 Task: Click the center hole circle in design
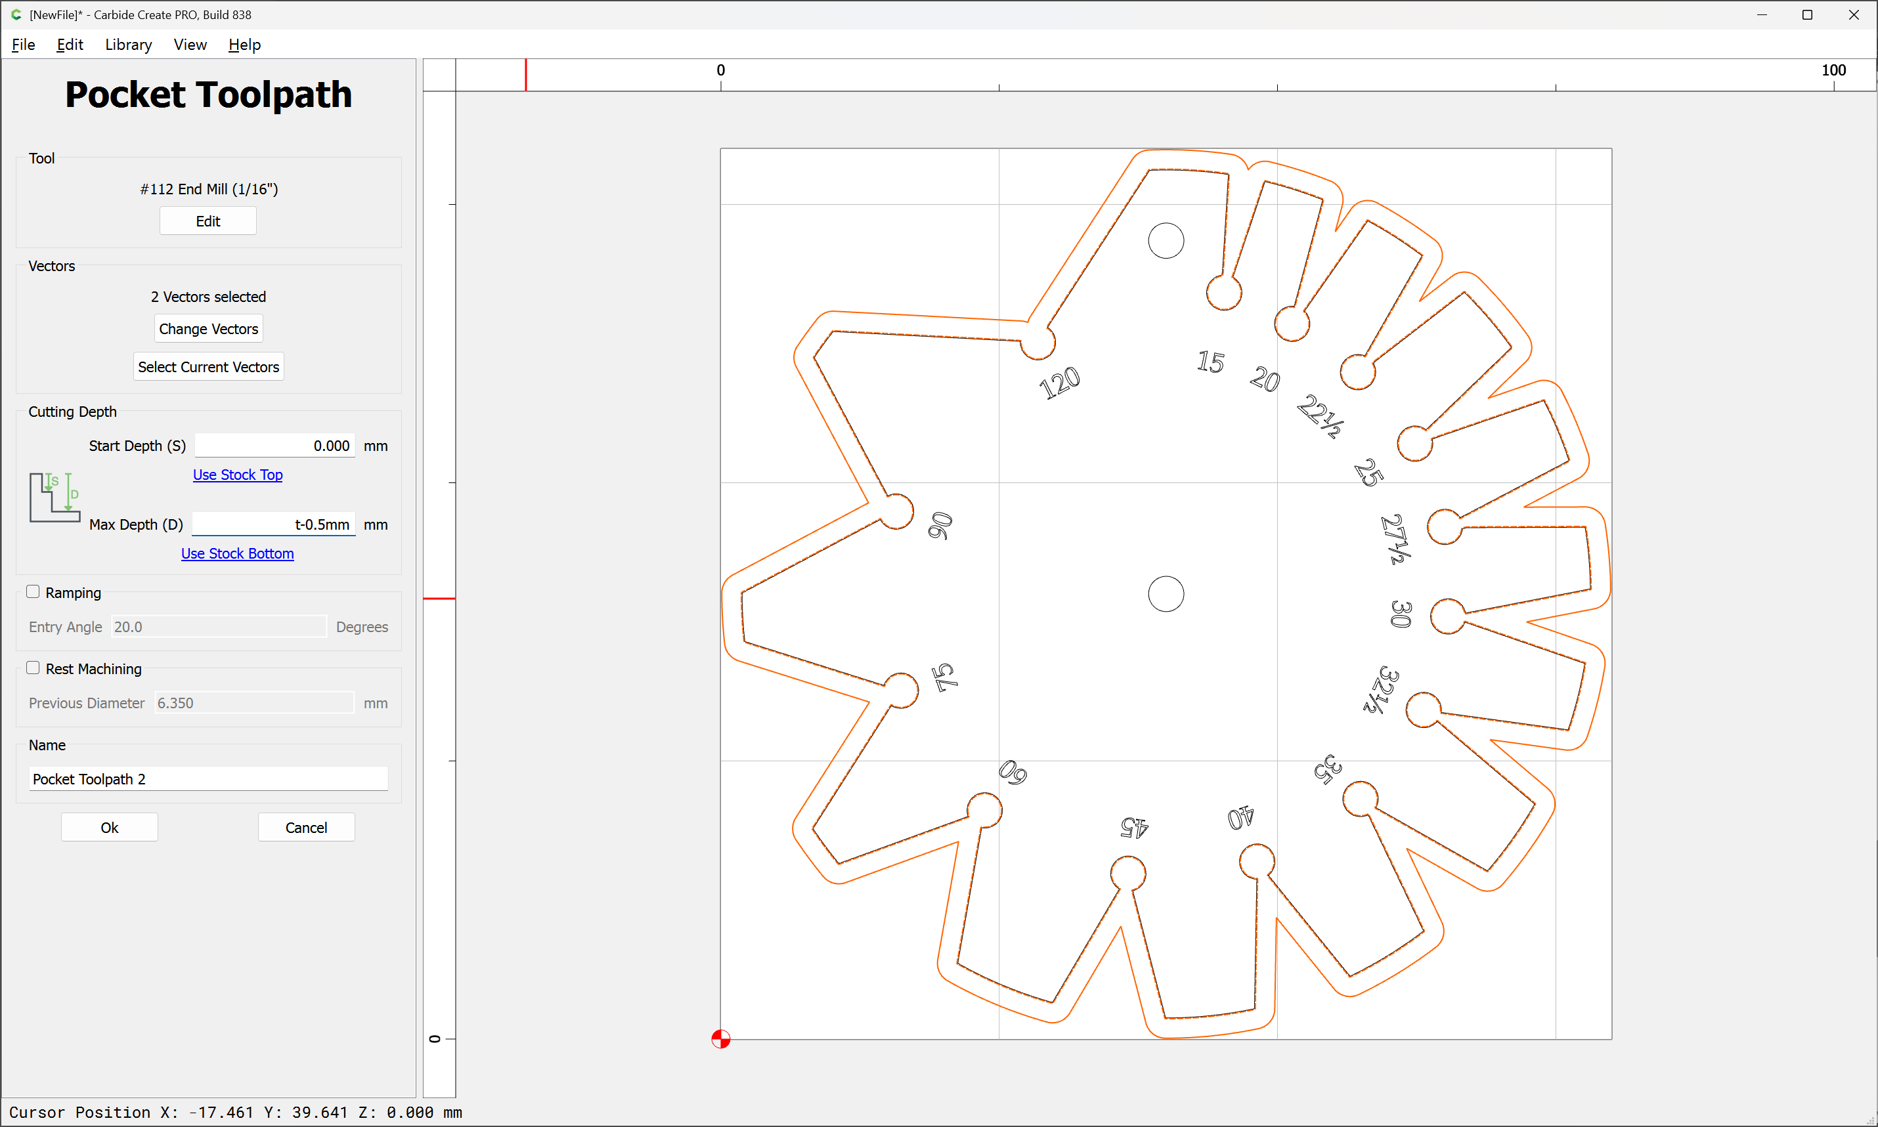tap(1166, 594)
